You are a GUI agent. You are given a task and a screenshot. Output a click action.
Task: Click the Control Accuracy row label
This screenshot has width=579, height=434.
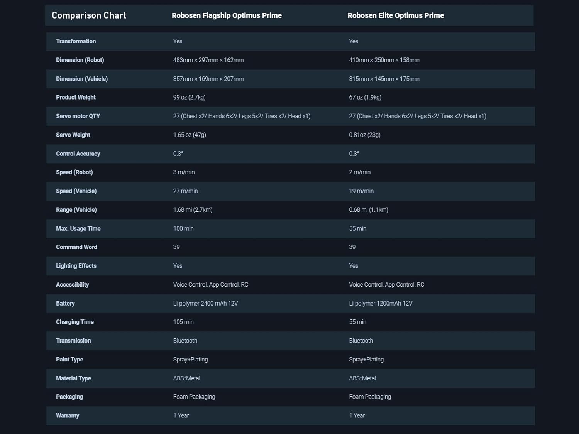[x=78, y=154]
